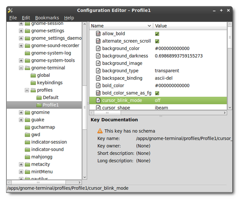The image size is (241, 201).
Task: Click the Default profile folder icon
Action: [x=39, y=97]
